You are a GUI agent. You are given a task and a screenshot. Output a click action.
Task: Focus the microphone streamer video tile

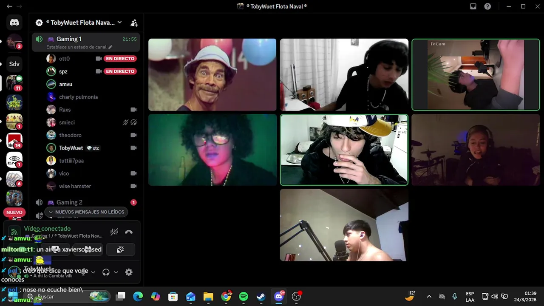point(344,225)
